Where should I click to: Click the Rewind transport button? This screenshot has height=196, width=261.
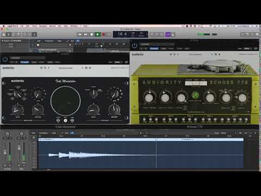[x=80, y=34]
